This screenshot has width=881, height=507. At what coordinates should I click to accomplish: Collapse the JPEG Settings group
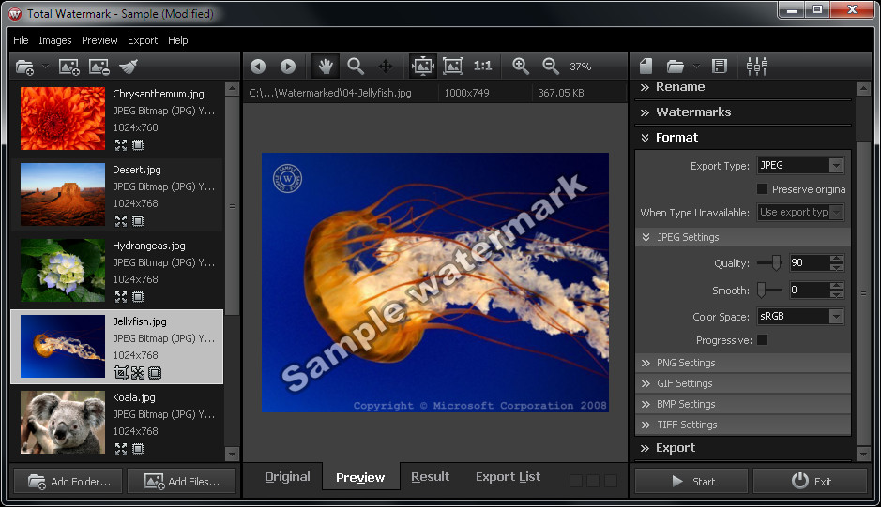point(743,237)
